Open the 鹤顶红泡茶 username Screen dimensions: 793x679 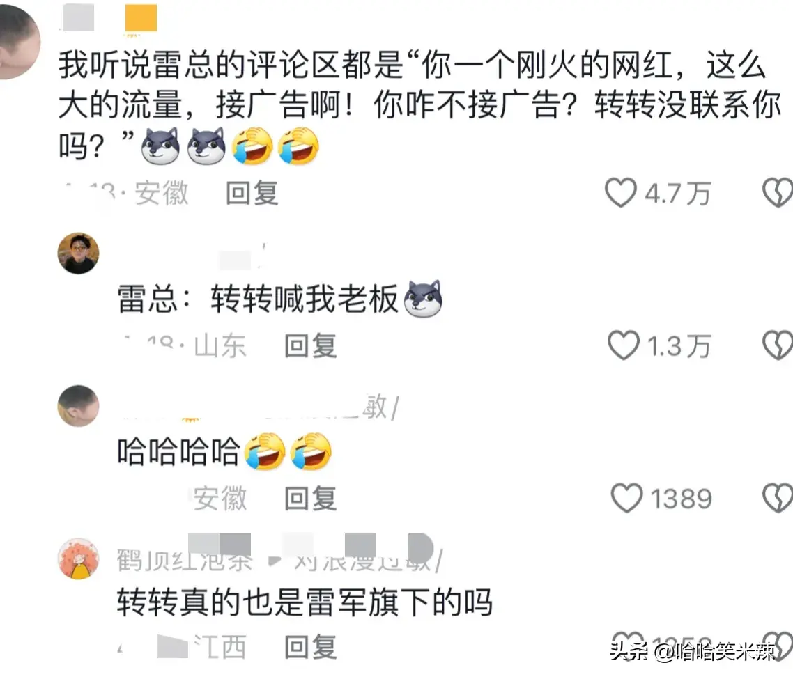click(x=184, y=560)
